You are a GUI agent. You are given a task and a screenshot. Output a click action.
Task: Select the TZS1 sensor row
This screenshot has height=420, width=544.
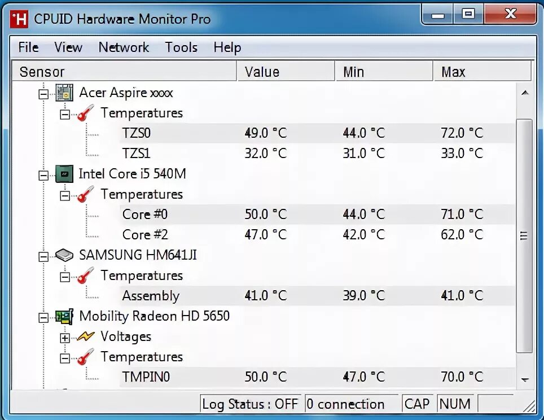(317, 154)
